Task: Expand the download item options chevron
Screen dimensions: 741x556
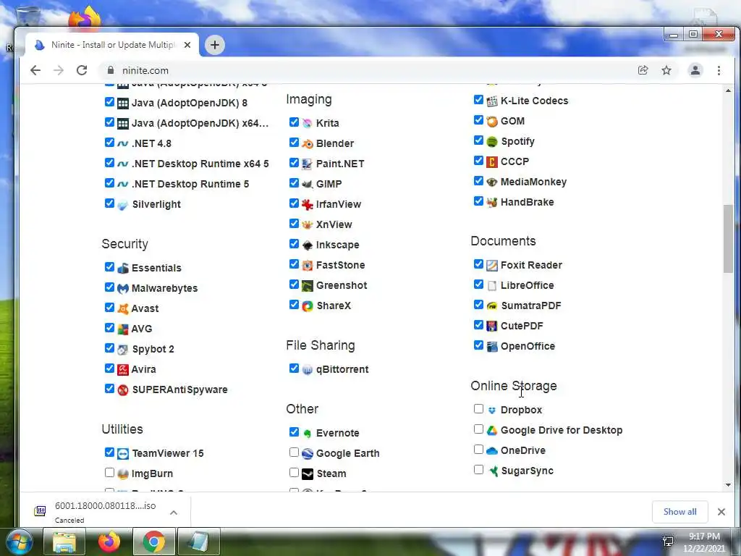Action: (174, 513)
